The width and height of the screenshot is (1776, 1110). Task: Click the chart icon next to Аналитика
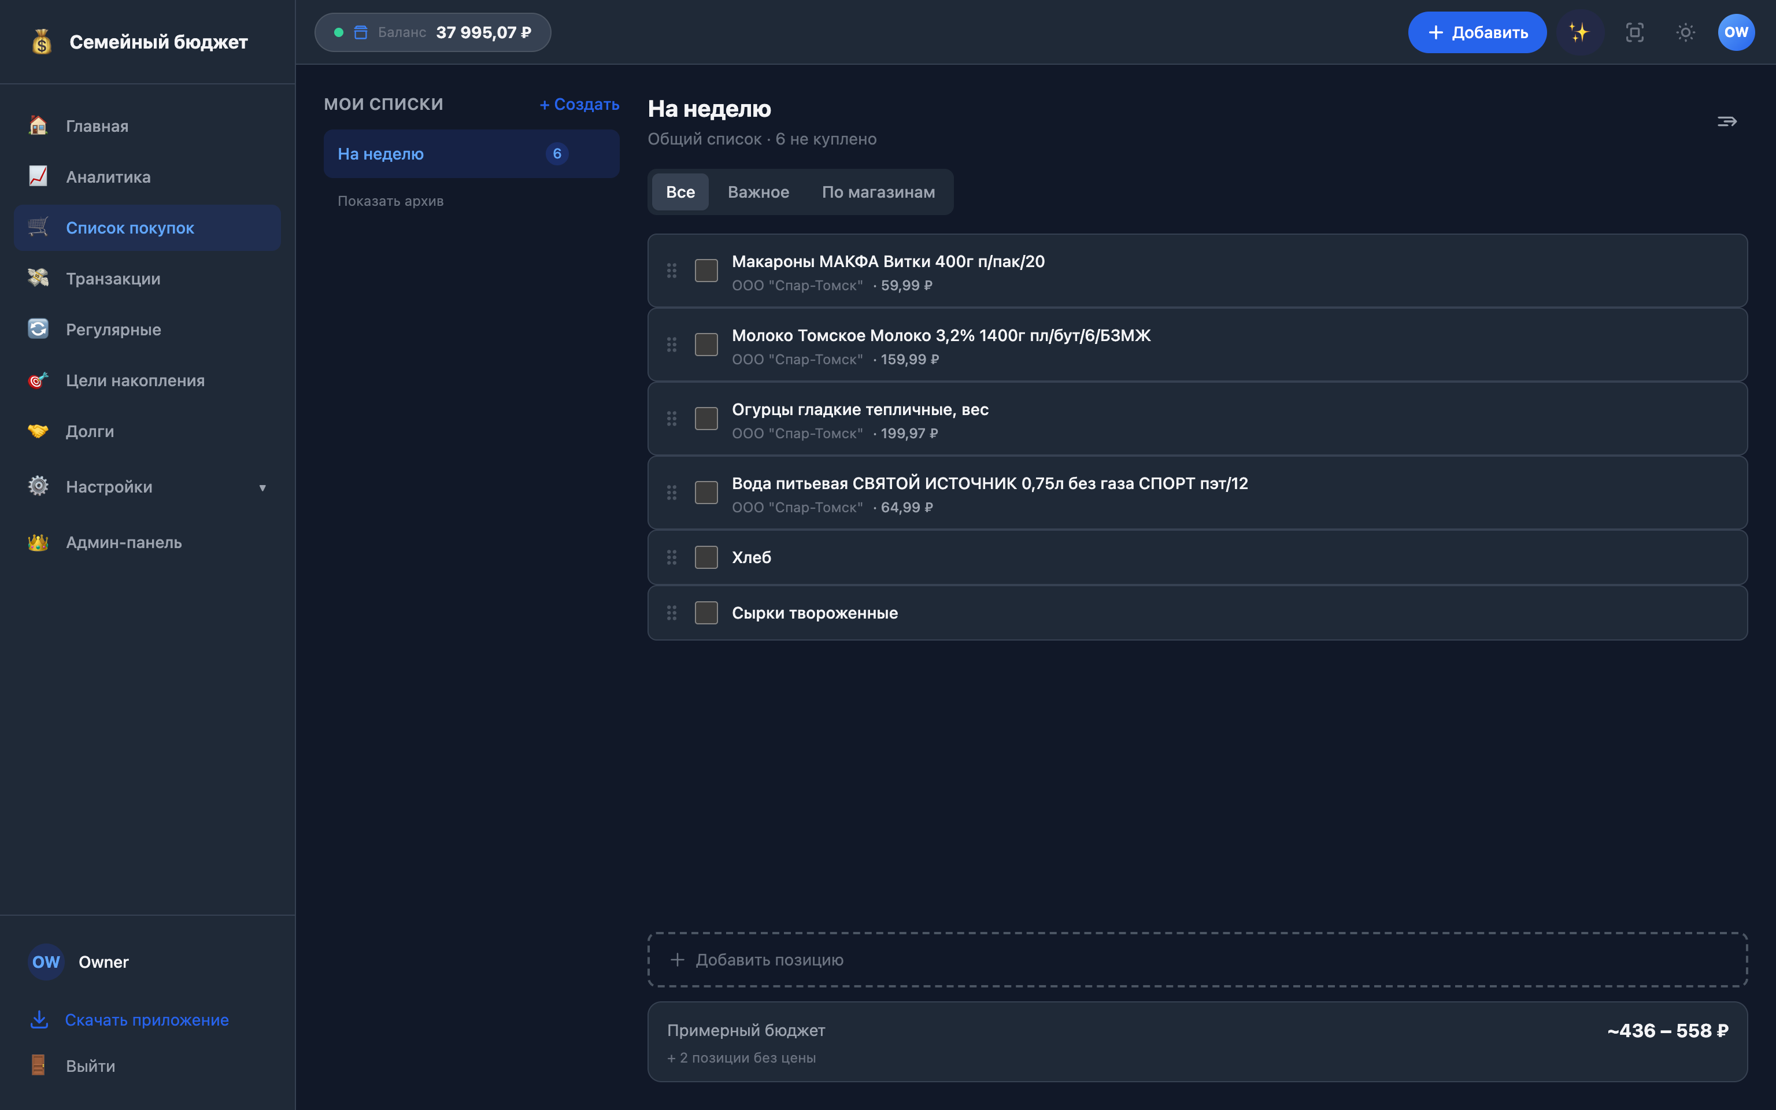[38, 176]
